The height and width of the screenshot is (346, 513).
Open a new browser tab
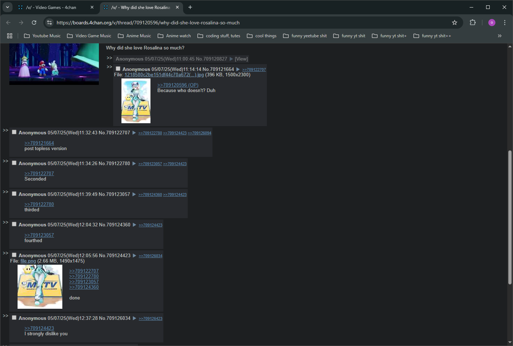(x=190, y=7)
